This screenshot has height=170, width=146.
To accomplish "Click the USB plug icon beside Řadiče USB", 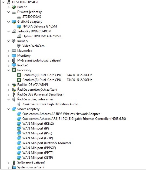I will tap(14, 94).
